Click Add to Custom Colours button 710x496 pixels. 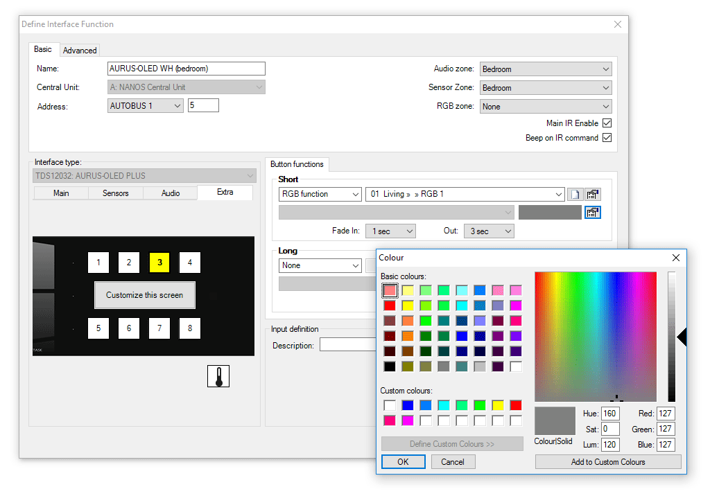[608, 462]
